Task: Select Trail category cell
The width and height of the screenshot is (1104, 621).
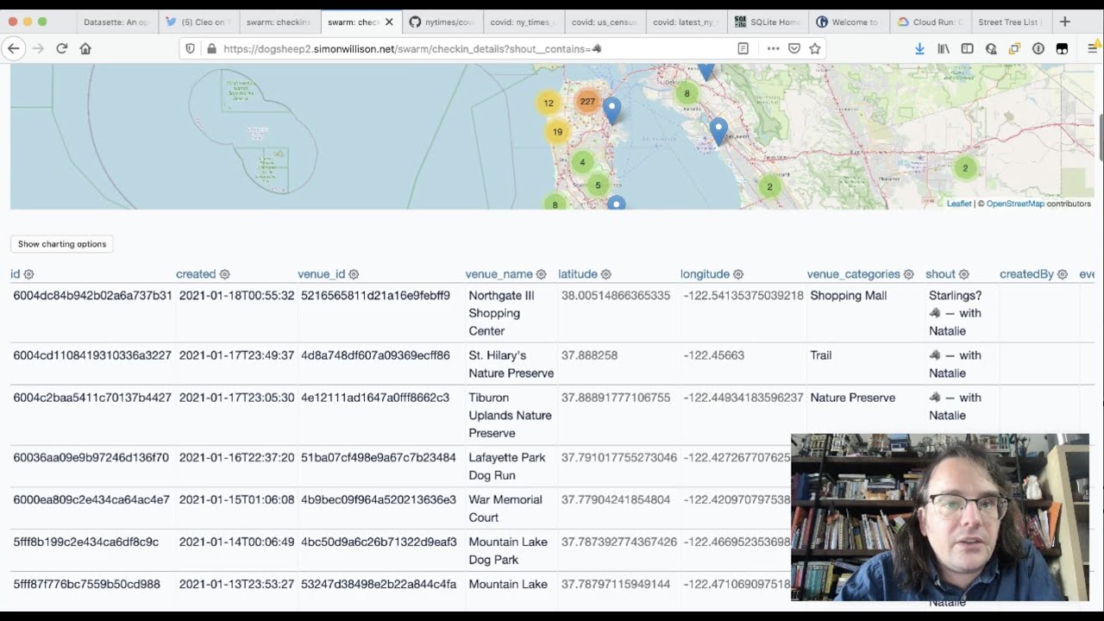Action: (x=866, y=364)
